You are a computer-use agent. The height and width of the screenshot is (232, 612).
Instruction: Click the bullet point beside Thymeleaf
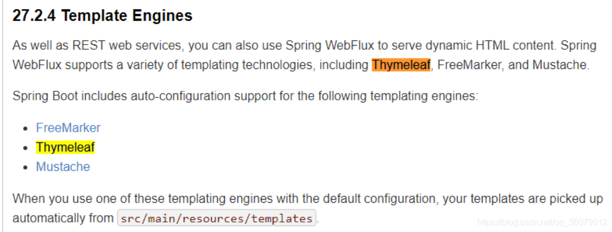click(26, 148)
